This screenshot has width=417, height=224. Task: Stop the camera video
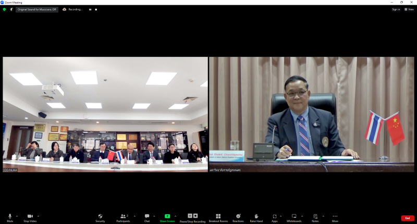(30, 217)
